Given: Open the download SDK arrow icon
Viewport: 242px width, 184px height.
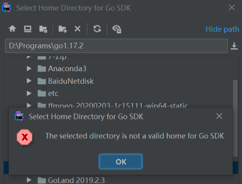Looking at the screenshot, I should pos(234,46).
